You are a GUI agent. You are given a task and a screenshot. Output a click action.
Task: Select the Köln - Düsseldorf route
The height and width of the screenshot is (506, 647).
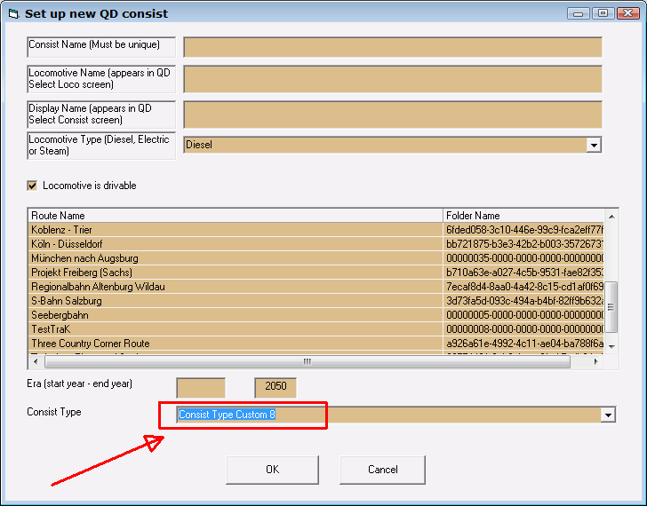(x=236, y=244)
